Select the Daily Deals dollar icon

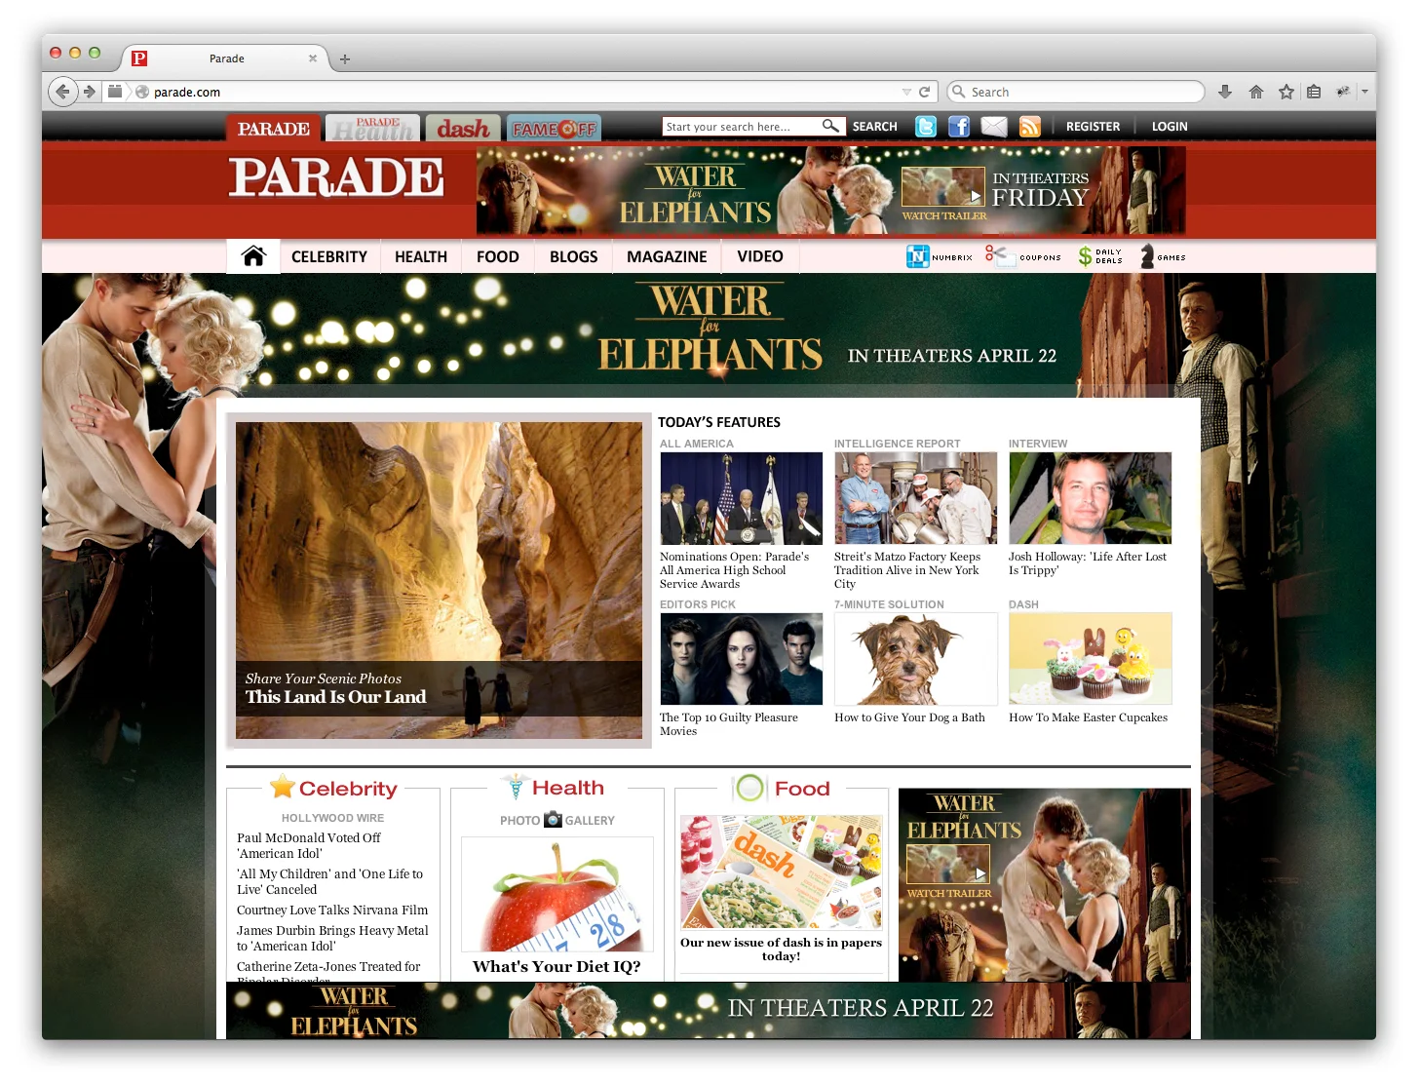(1085, 255)
